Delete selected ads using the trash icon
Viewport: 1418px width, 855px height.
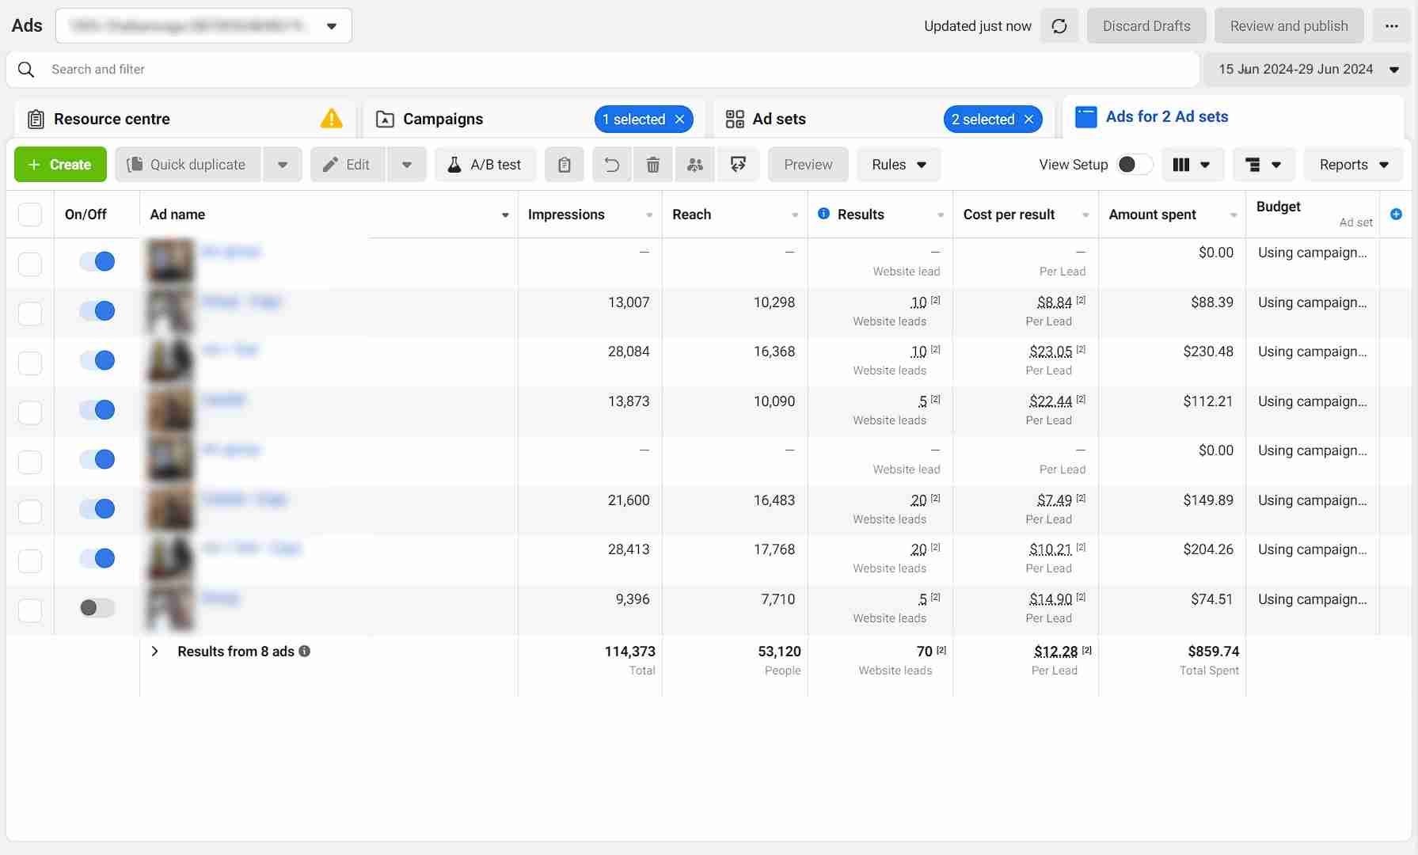652,165
